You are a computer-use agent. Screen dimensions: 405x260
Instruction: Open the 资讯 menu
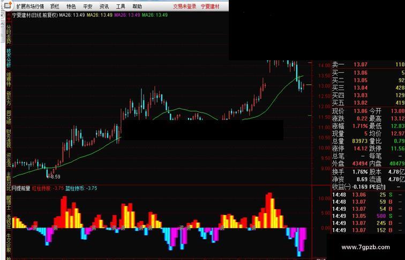104,6
